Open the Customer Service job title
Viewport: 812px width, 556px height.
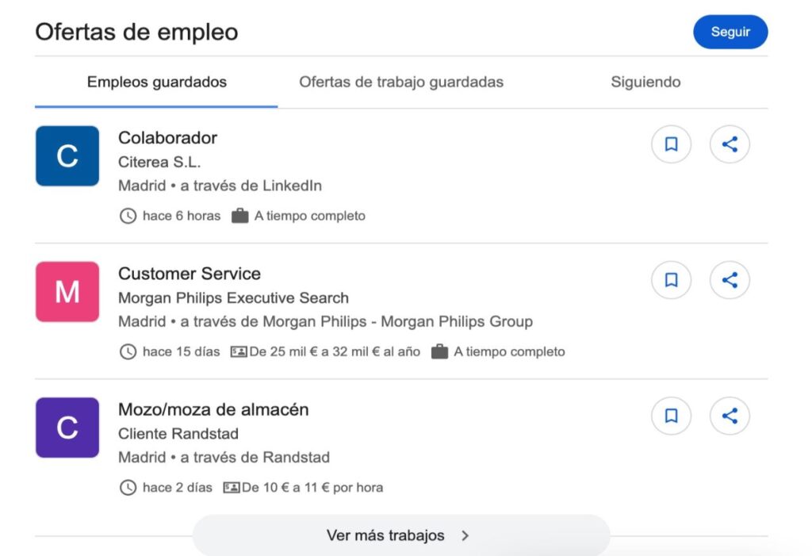190,274
